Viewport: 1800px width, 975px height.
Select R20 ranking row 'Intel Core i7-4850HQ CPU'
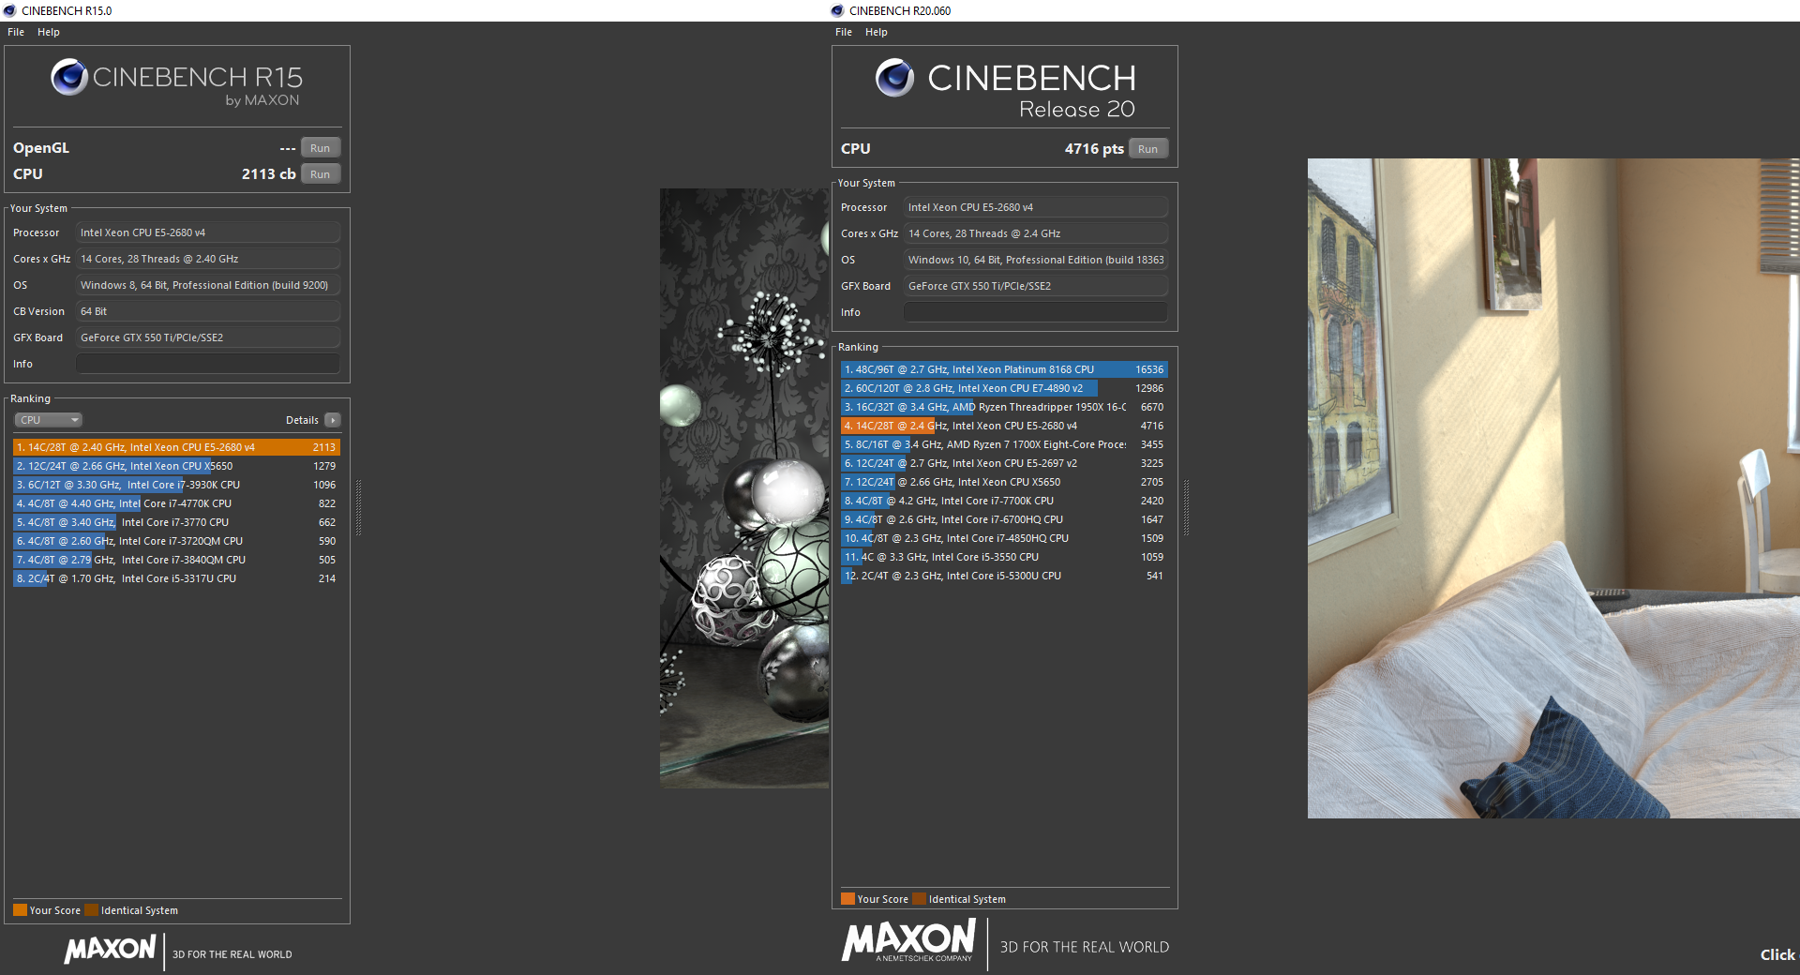(1004, 538)
